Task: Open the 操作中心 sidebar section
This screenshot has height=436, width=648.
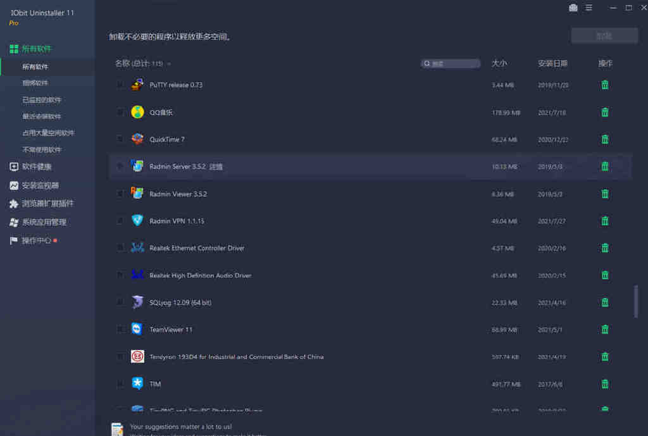Action: [36, 240]
